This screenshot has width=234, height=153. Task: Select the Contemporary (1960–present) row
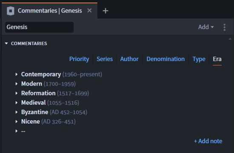(x=62, y=74)
